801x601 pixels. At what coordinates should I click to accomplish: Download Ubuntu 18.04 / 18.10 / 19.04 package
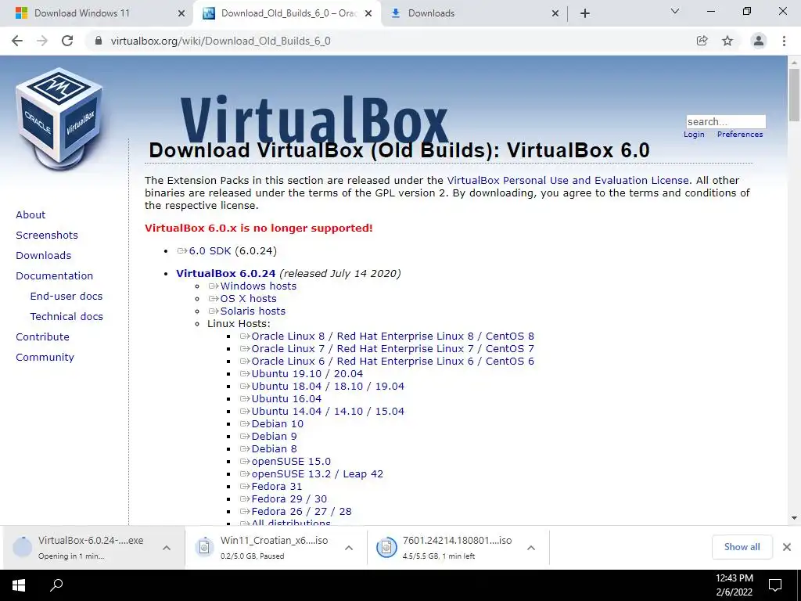322,387
